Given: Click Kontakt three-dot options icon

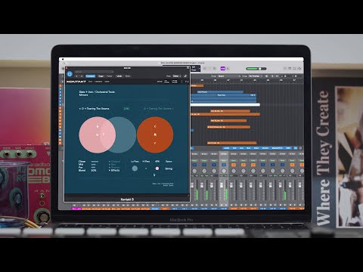Looking at the screenshot, I should [x=181, y=82].
